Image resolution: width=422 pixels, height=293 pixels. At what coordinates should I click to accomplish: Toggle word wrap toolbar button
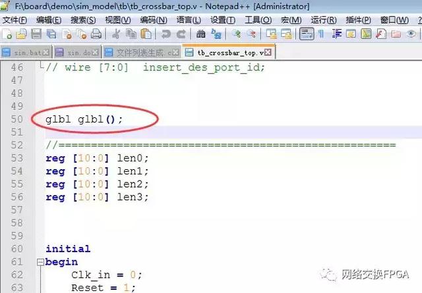307,34
